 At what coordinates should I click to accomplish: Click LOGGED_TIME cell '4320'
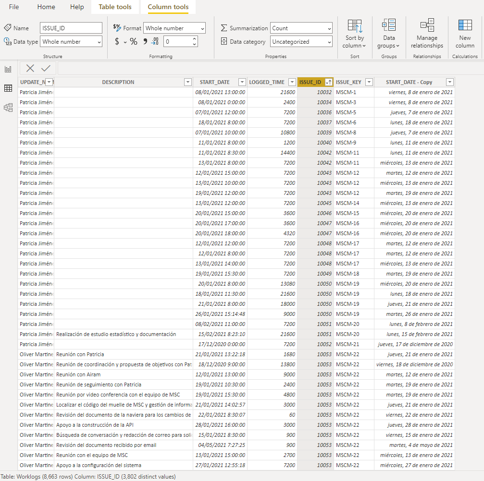point(272,233)
